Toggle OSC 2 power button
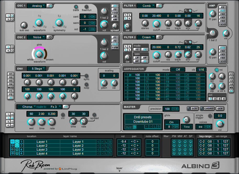Image resolution: width=239 pixels, height=174 pixels. [x=50, y=37]
